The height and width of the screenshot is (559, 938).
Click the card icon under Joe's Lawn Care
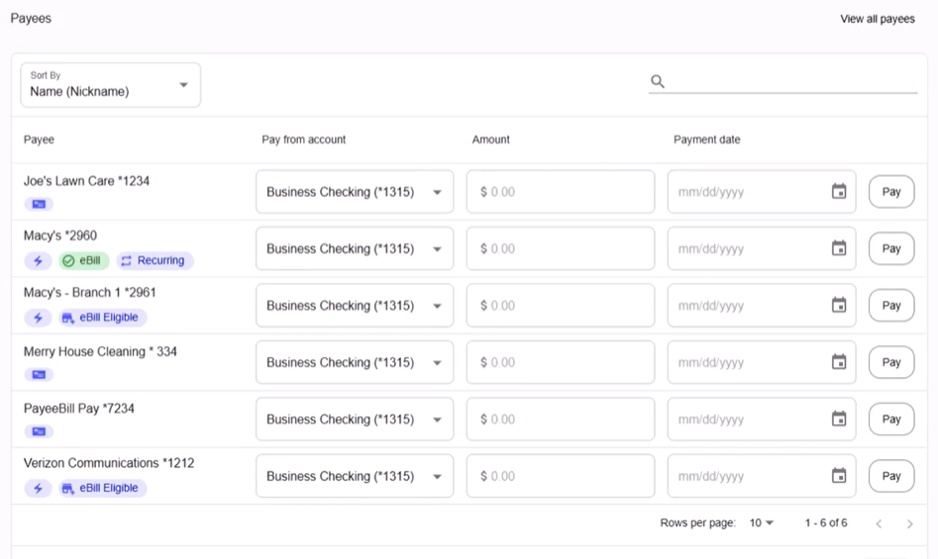(39, 204)
